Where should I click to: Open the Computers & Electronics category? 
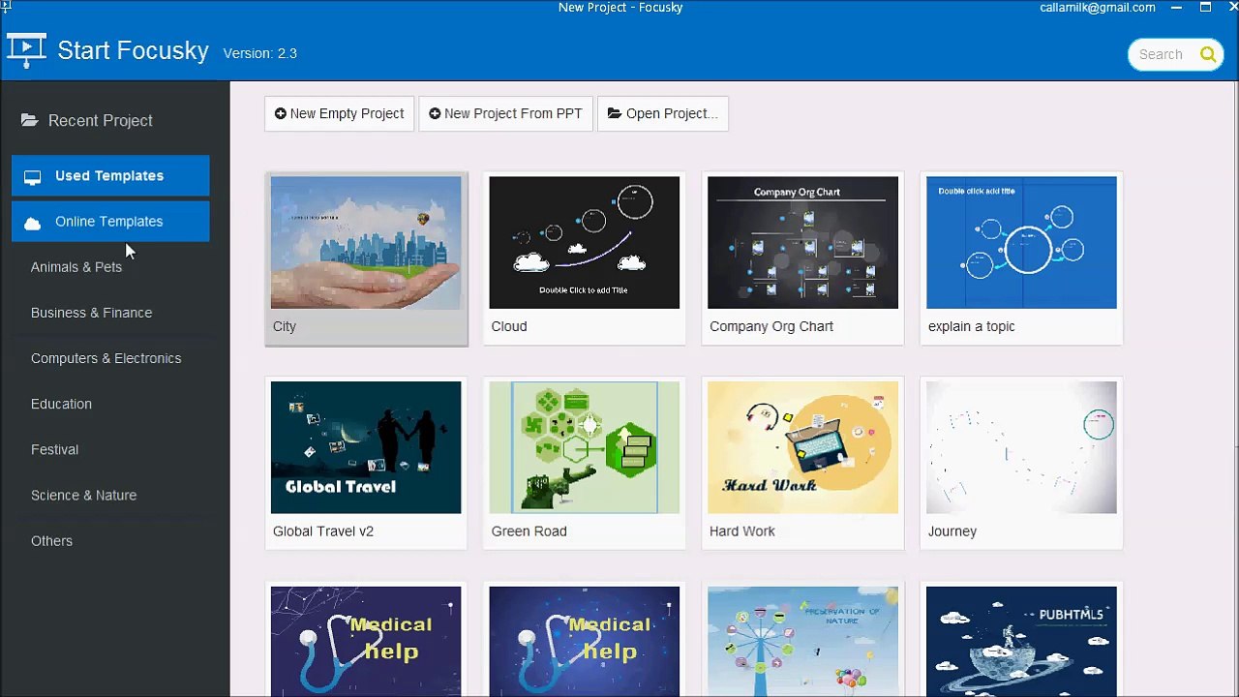tap(106, 358)
